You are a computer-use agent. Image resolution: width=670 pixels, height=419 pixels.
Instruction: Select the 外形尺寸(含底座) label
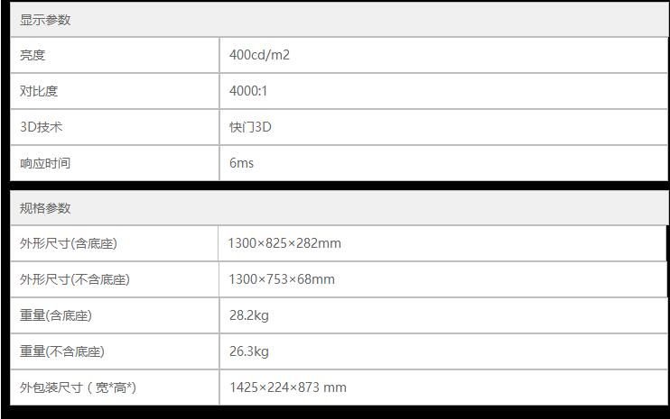click(x=69, y=243)
